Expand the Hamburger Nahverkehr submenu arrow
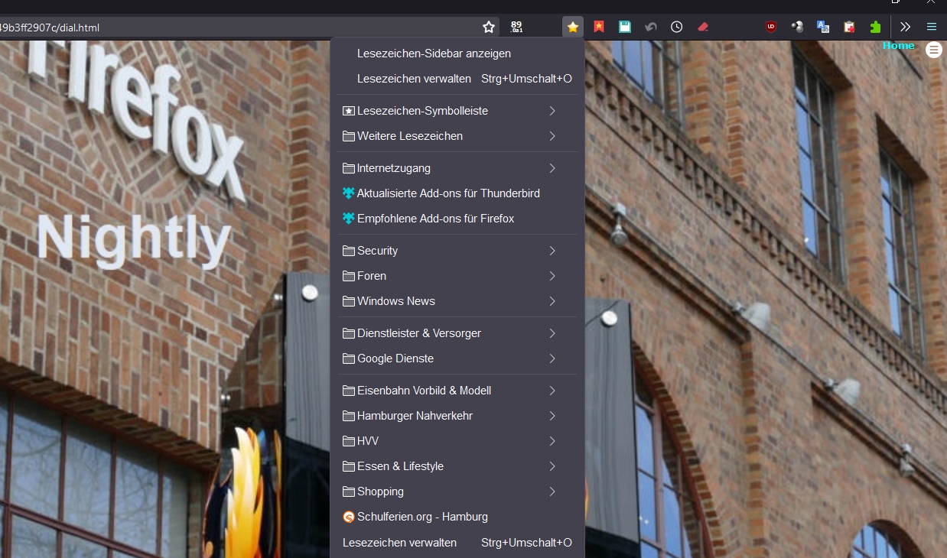947x558 pixels. (x=552, y=416)
